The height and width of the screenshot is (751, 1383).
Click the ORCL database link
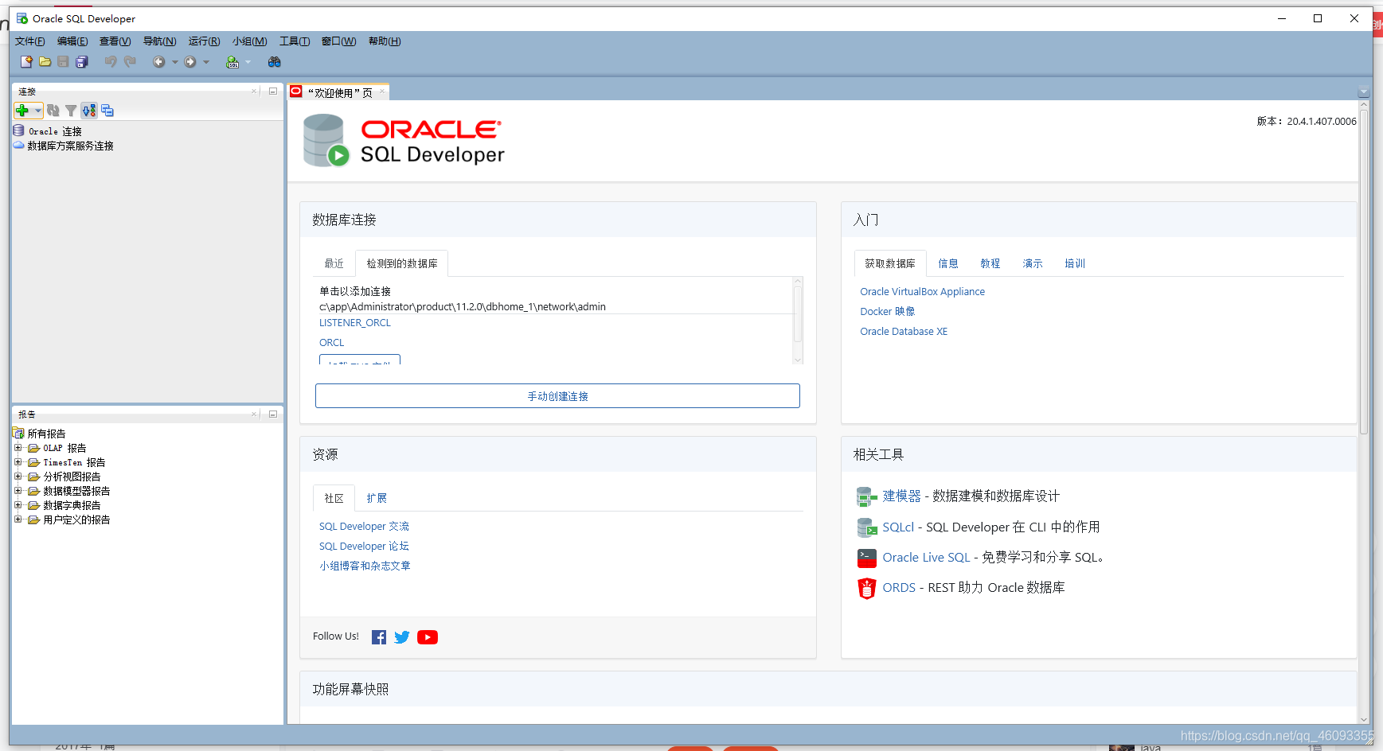pos(332,343)
